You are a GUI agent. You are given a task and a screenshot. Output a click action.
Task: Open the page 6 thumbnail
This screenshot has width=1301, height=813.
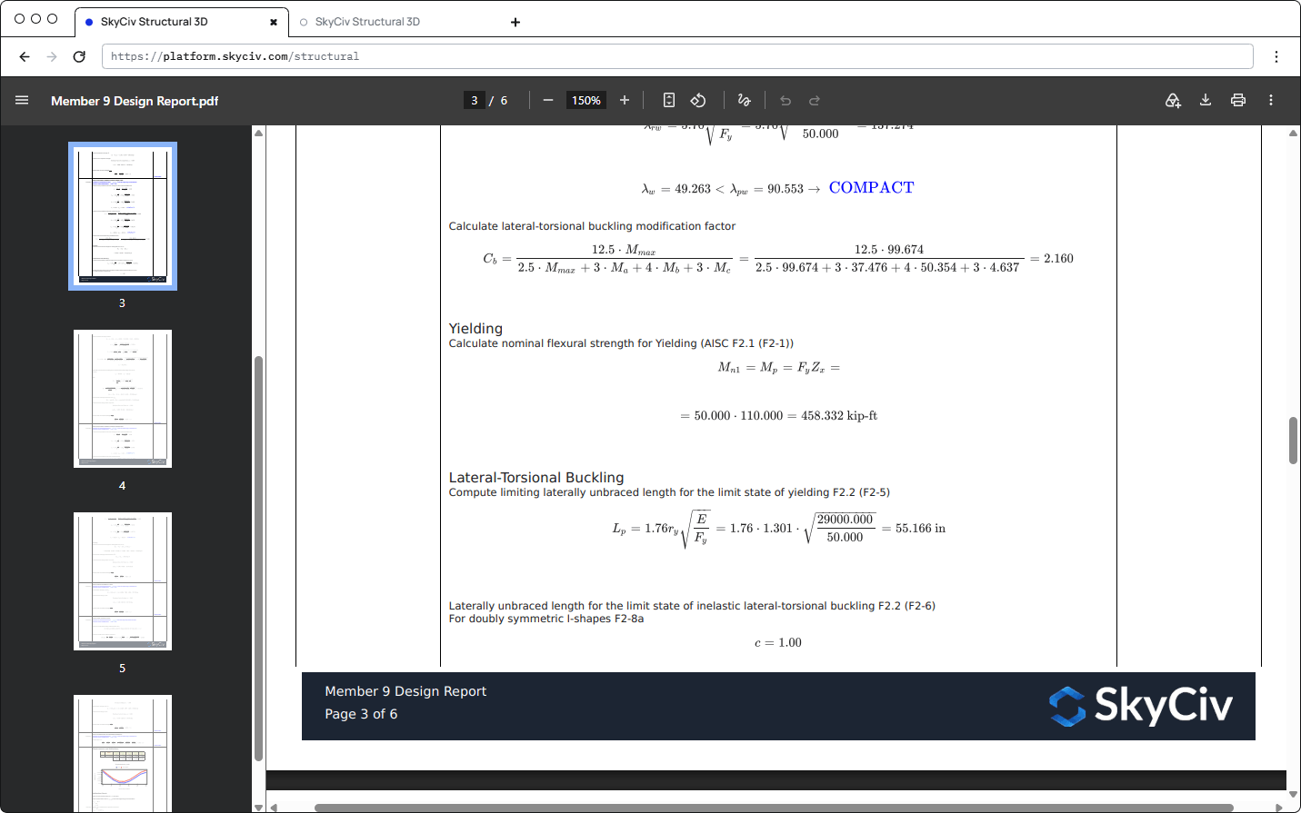123,753
